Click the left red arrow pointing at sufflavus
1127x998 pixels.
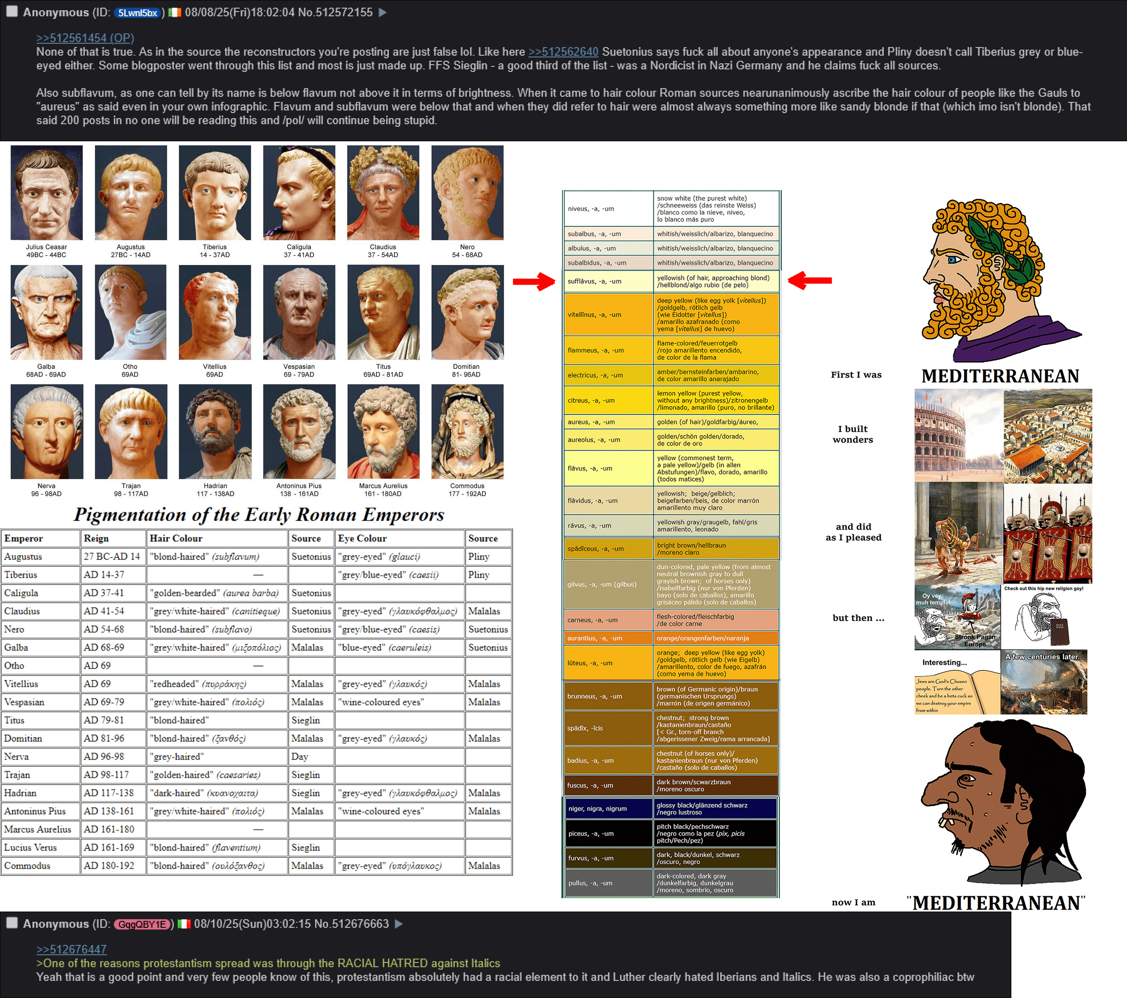533,281
